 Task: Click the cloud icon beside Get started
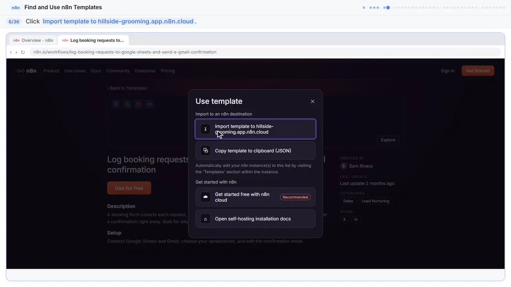point(205,197)
